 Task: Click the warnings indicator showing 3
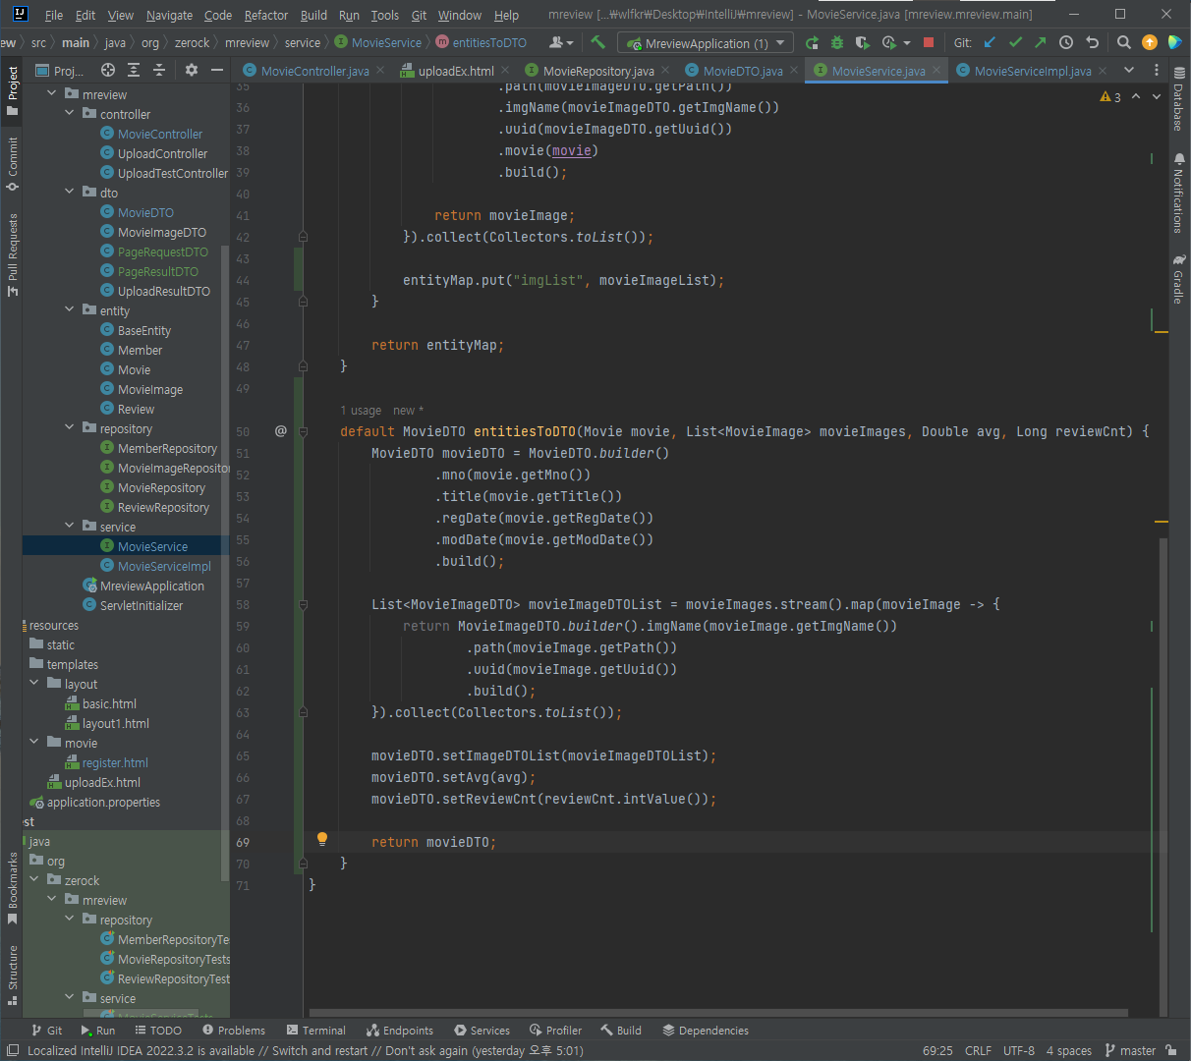coord(1111,96)
